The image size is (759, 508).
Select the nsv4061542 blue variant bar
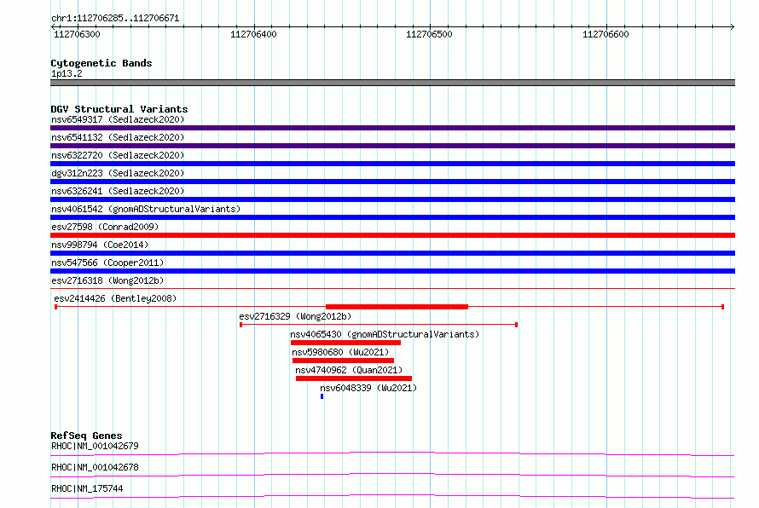click(x=392, y=217)
